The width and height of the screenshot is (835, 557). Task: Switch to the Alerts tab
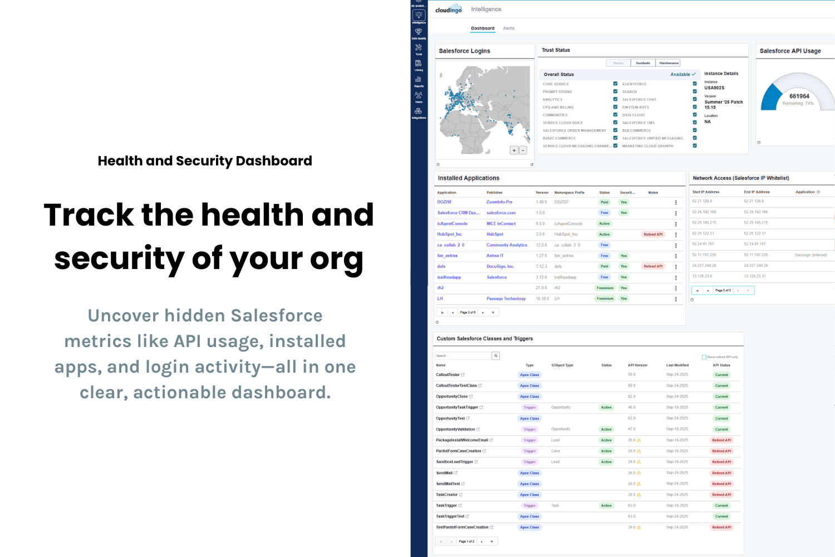509,28
